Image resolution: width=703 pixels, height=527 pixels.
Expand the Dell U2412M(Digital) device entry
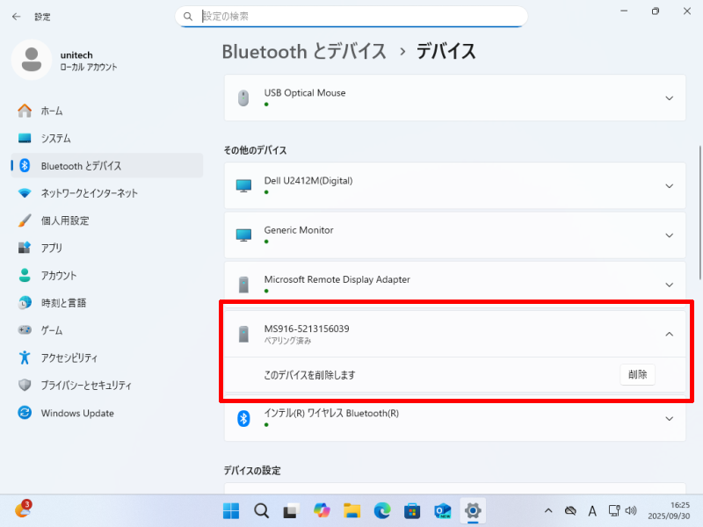(x=669, y=185)
